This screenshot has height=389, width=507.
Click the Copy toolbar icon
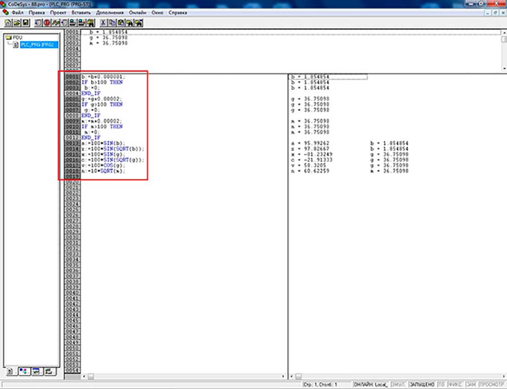[x=112, y=23]
